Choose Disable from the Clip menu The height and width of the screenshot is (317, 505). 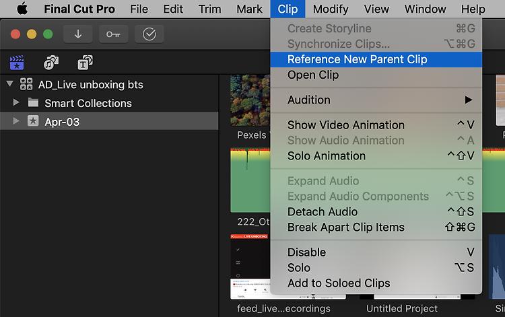pos(376,252)
